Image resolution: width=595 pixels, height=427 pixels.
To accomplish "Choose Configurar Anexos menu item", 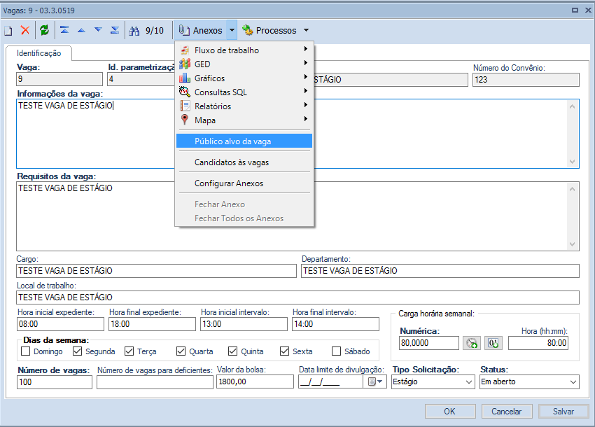I will coord(244,183).
